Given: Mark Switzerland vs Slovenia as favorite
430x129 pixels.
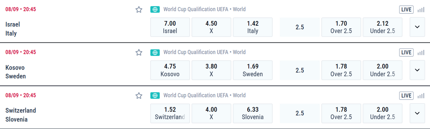Looking at the screenshot, I should point(139,96).
